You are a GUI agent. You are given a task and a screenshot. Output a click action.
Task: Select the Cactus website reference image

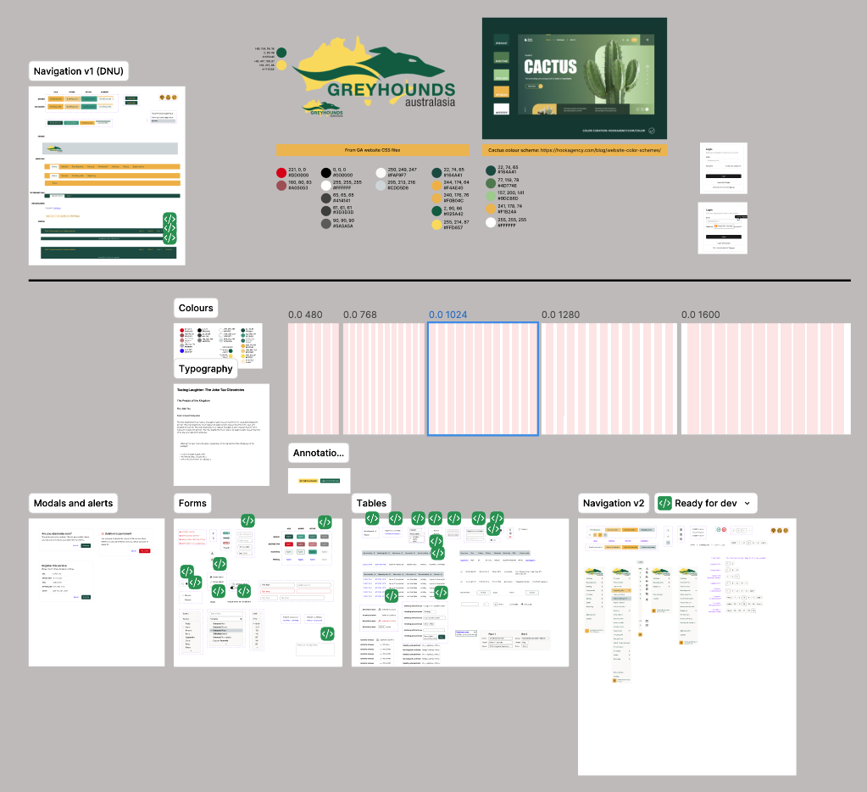click(x=574, y=78)
